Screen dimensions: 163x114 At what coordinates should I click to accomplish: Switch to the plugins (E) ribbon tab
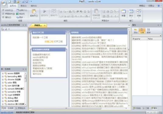[34, 6]
